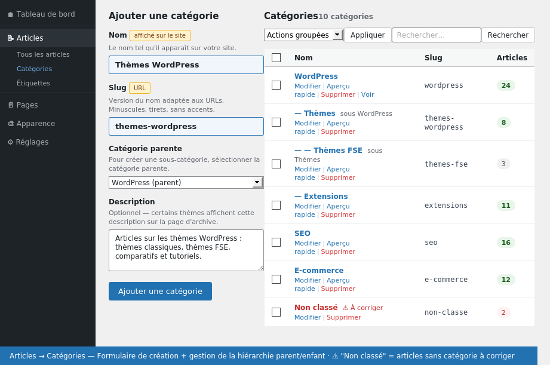Sort by the Articles column header

point(512,57)
